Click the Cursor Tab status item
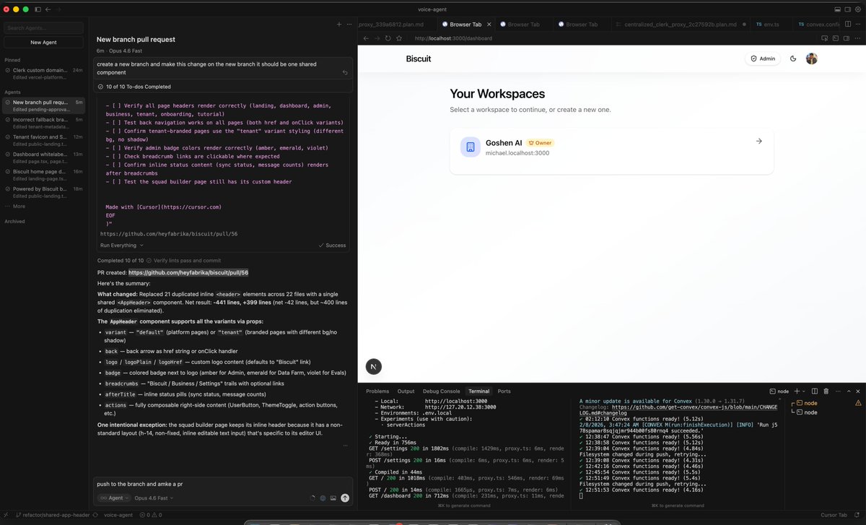Screen dimensions: 866x525 point(834,515)
